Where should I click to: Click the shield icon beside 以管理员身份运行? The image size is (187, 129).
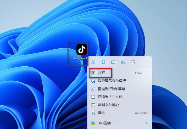pos(93,81)
